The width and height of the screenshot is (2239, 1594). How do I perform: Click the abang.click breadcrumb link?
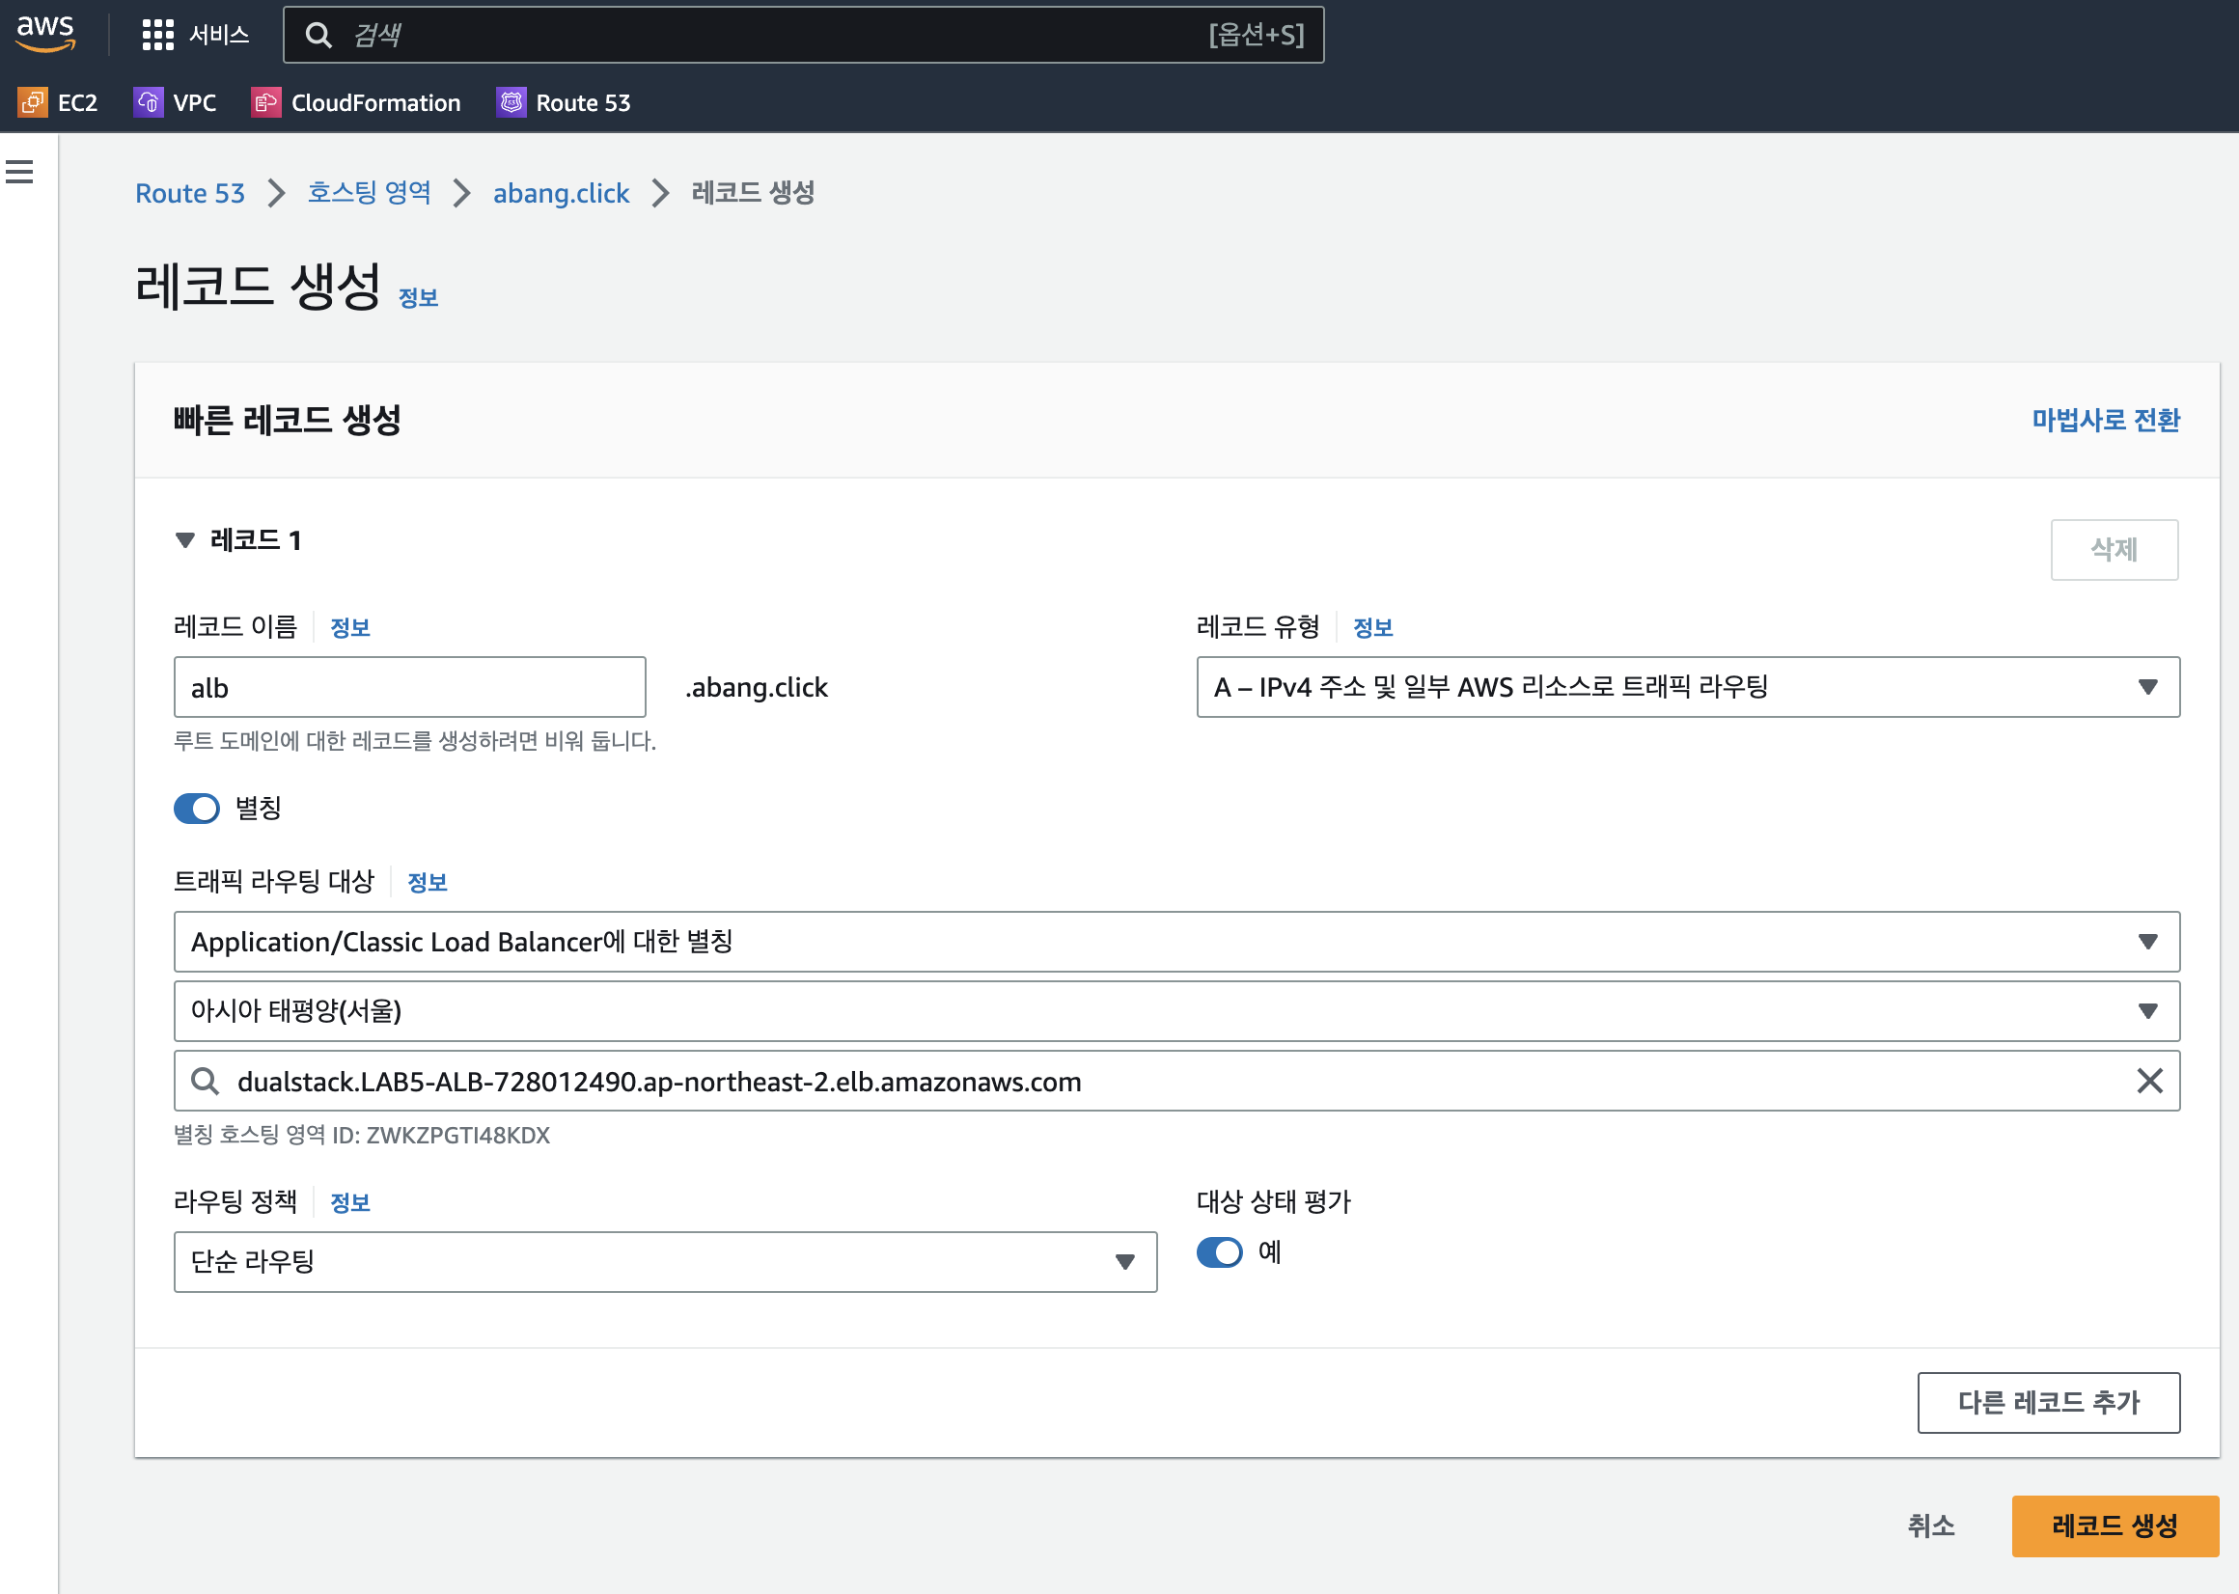(561, 193)
